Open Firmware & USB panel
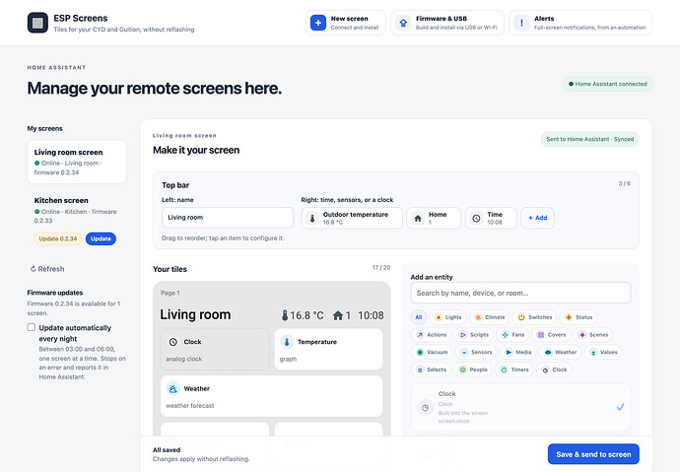The height and width of the screenshot is (472, 680). coord(447,23)
